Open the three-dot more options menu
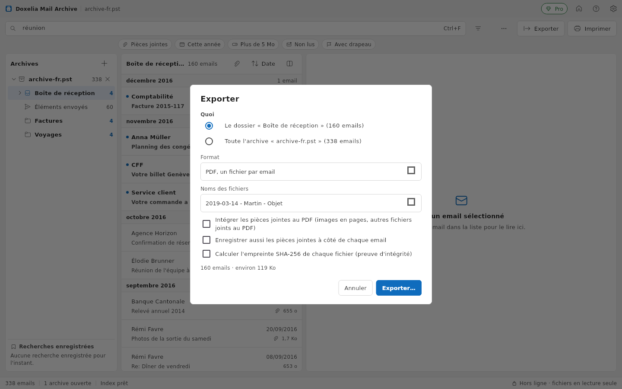Image resolution: width=622 pixels, height=389 pixels. pos(504,29)
